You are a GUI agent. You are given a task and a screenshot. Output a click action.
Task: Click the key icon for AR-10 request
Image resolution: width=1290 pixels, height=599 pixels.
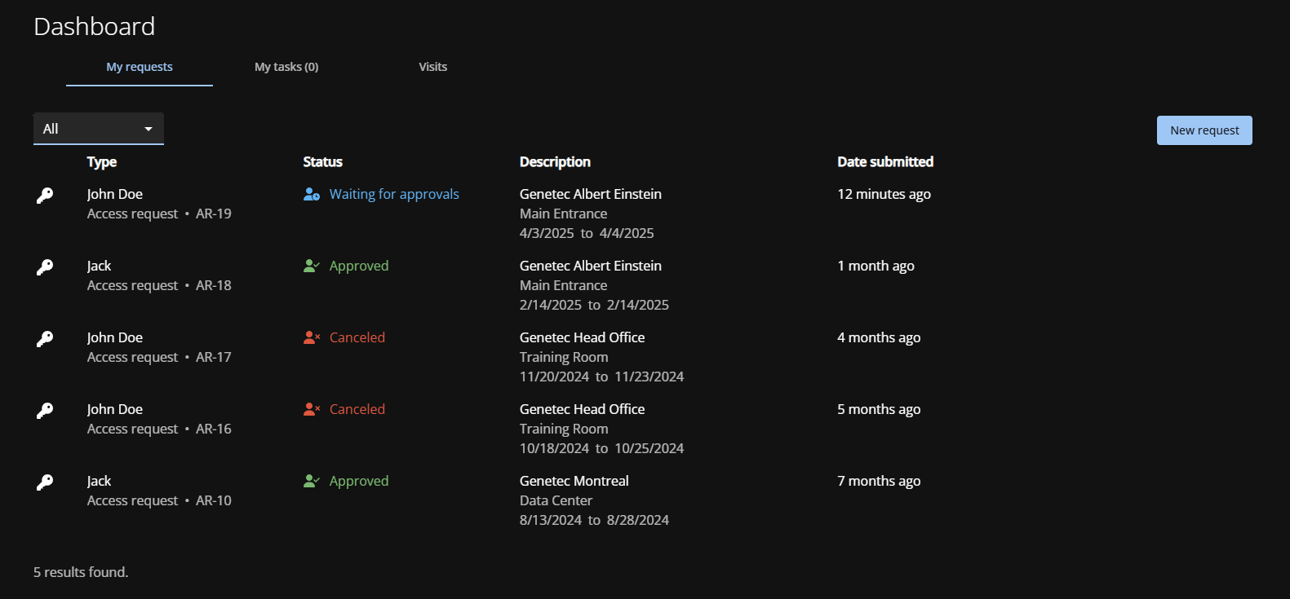point(45,482)
